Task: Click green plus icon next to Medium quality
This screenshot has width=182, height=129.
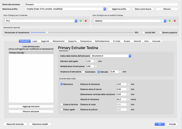Action: click(x=170, y=21)
